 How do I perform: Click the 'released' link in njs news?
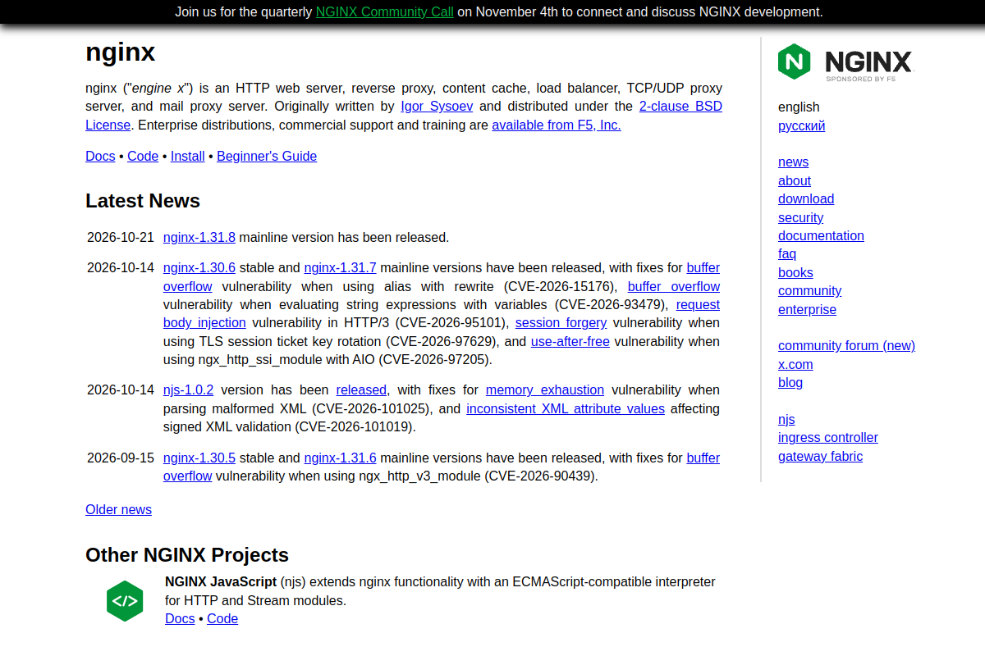tap(361, 390)
